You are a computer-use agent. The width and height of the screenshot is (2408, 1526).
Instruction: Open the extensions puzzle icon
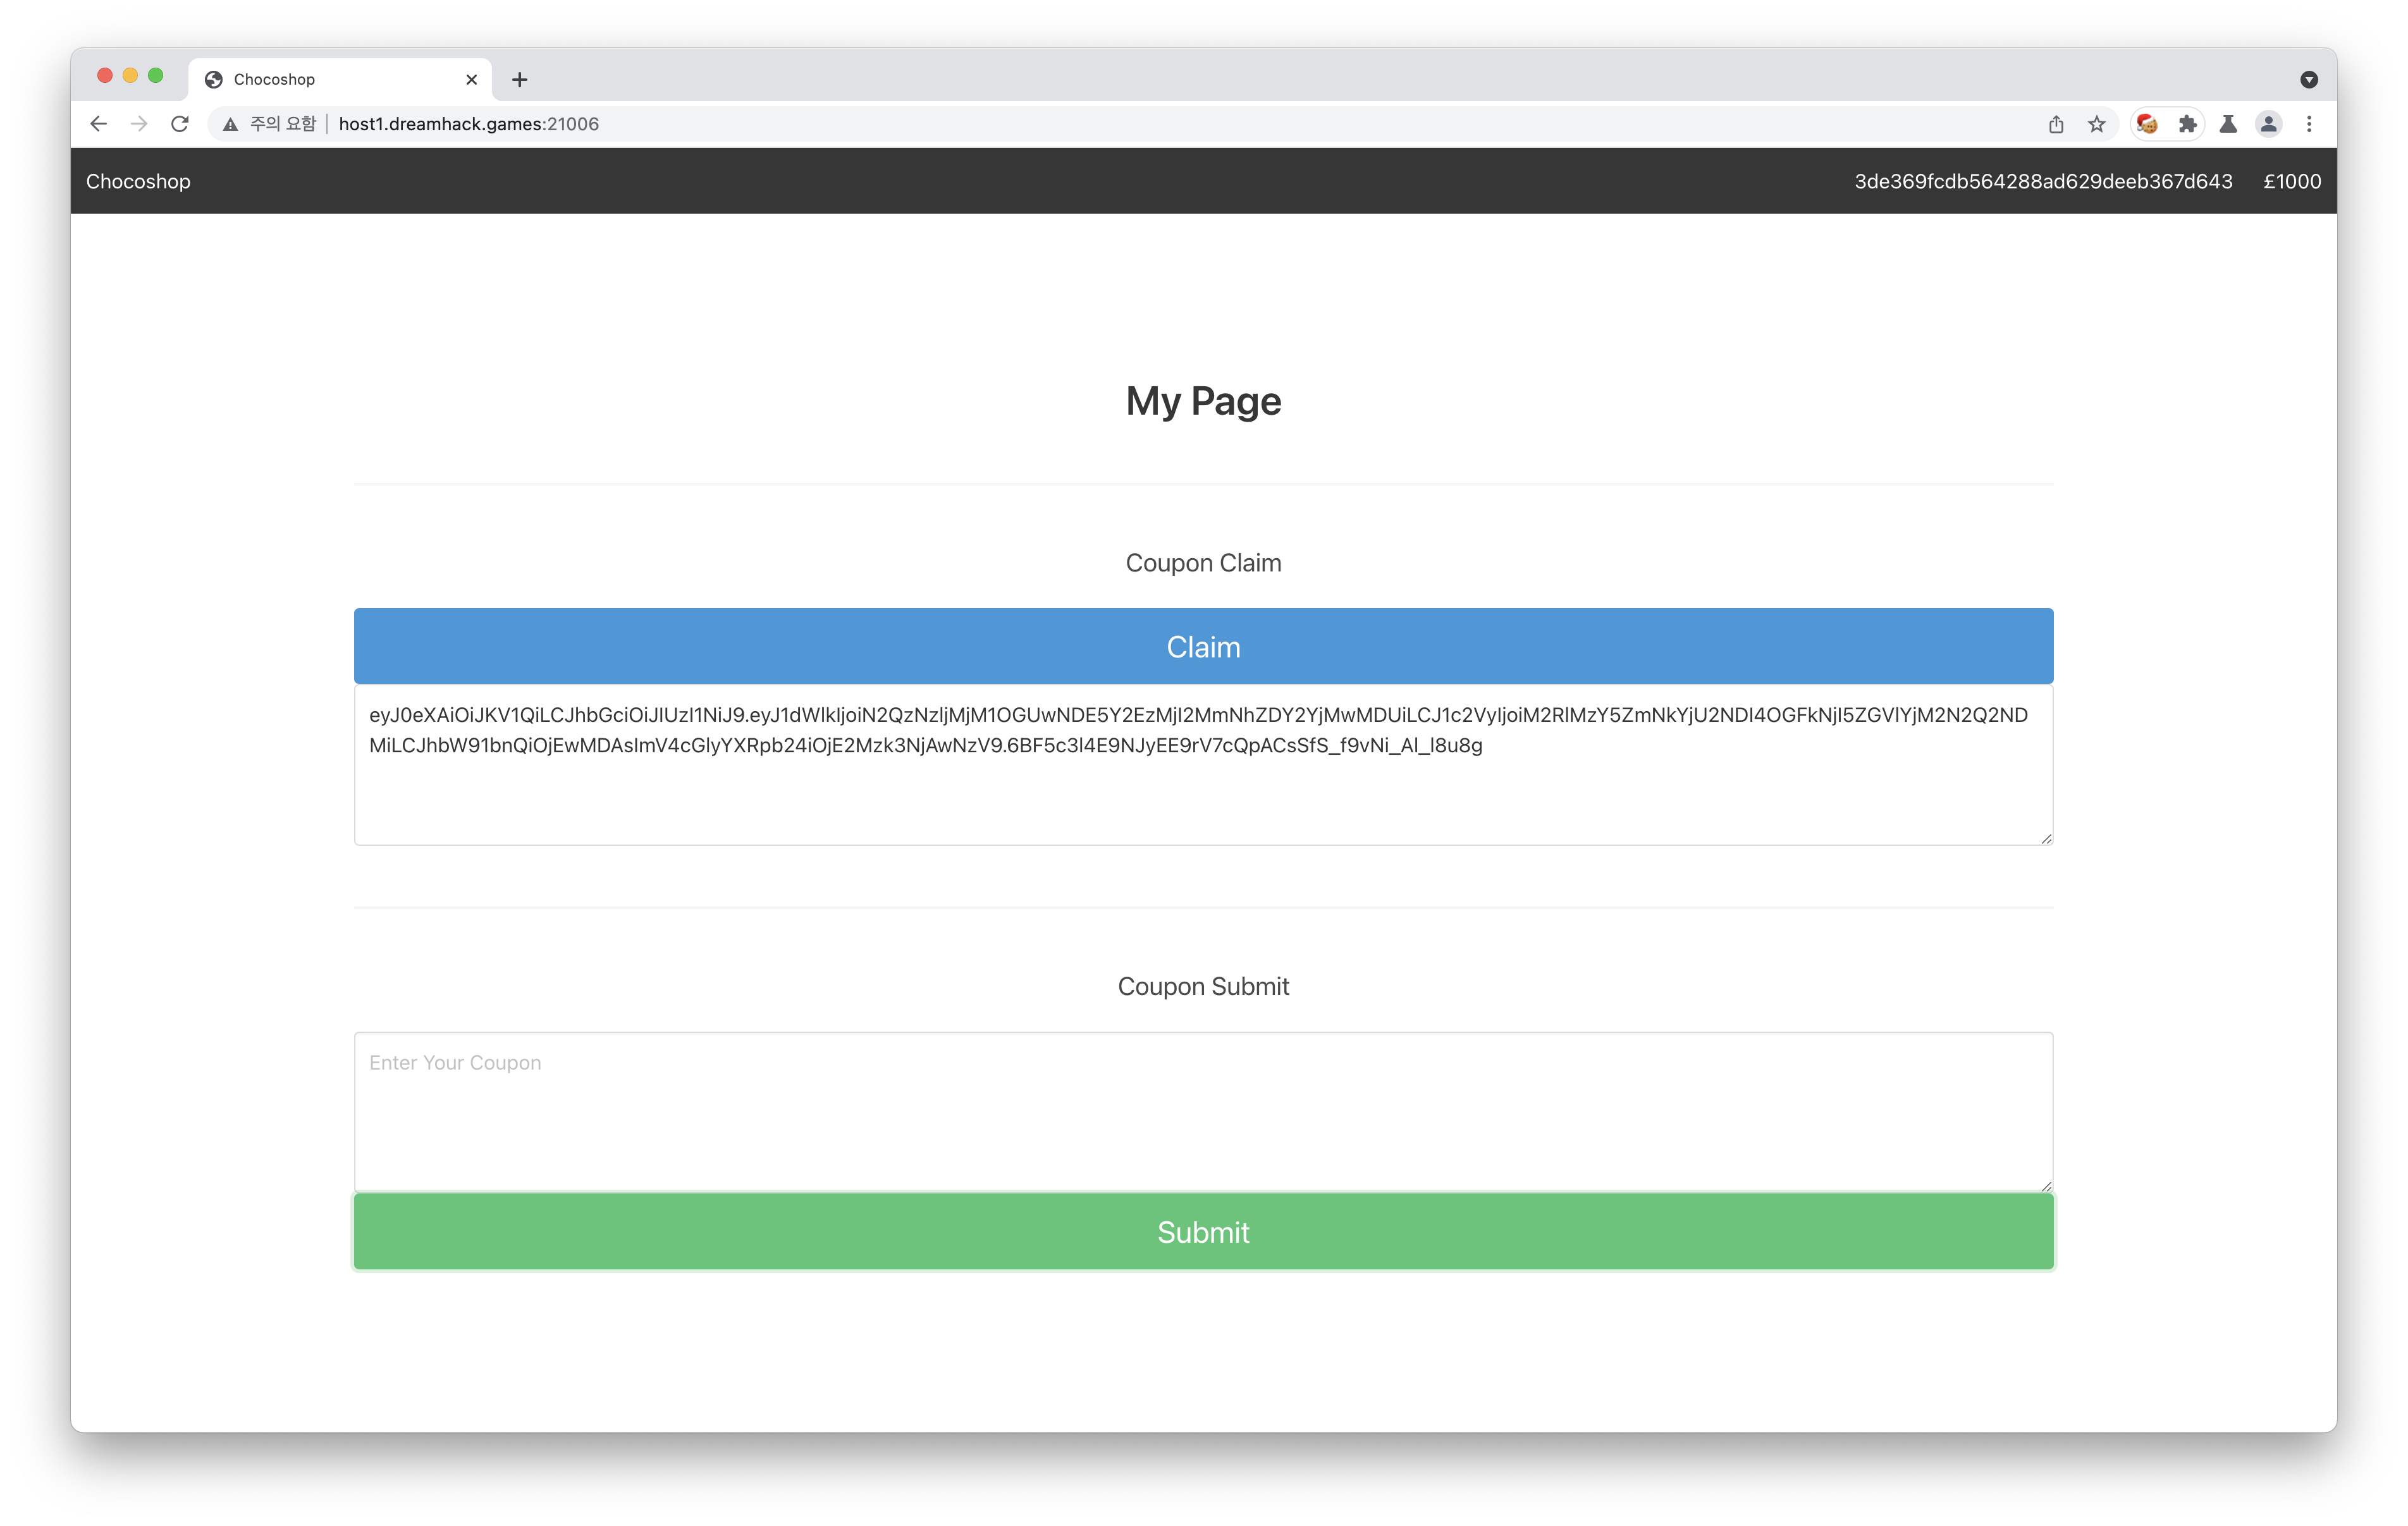(2188, 124)
